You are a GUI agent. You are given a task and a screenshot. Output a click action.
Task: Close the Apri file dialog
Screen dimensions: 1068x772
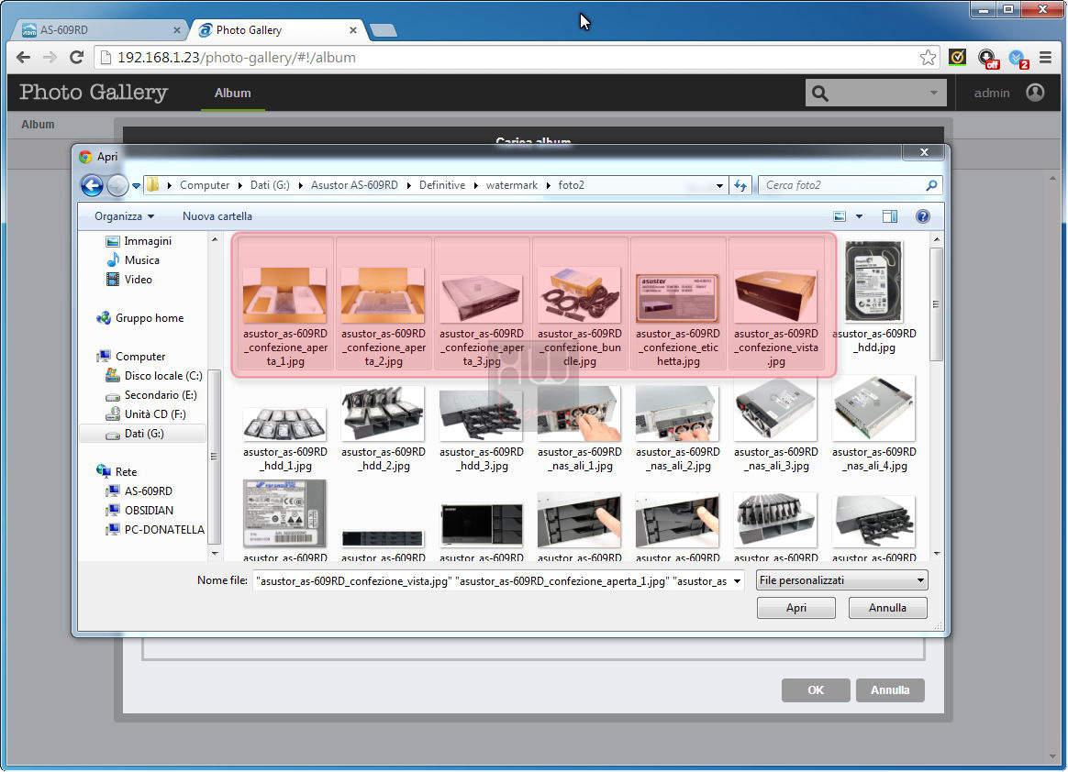point(924,152)
